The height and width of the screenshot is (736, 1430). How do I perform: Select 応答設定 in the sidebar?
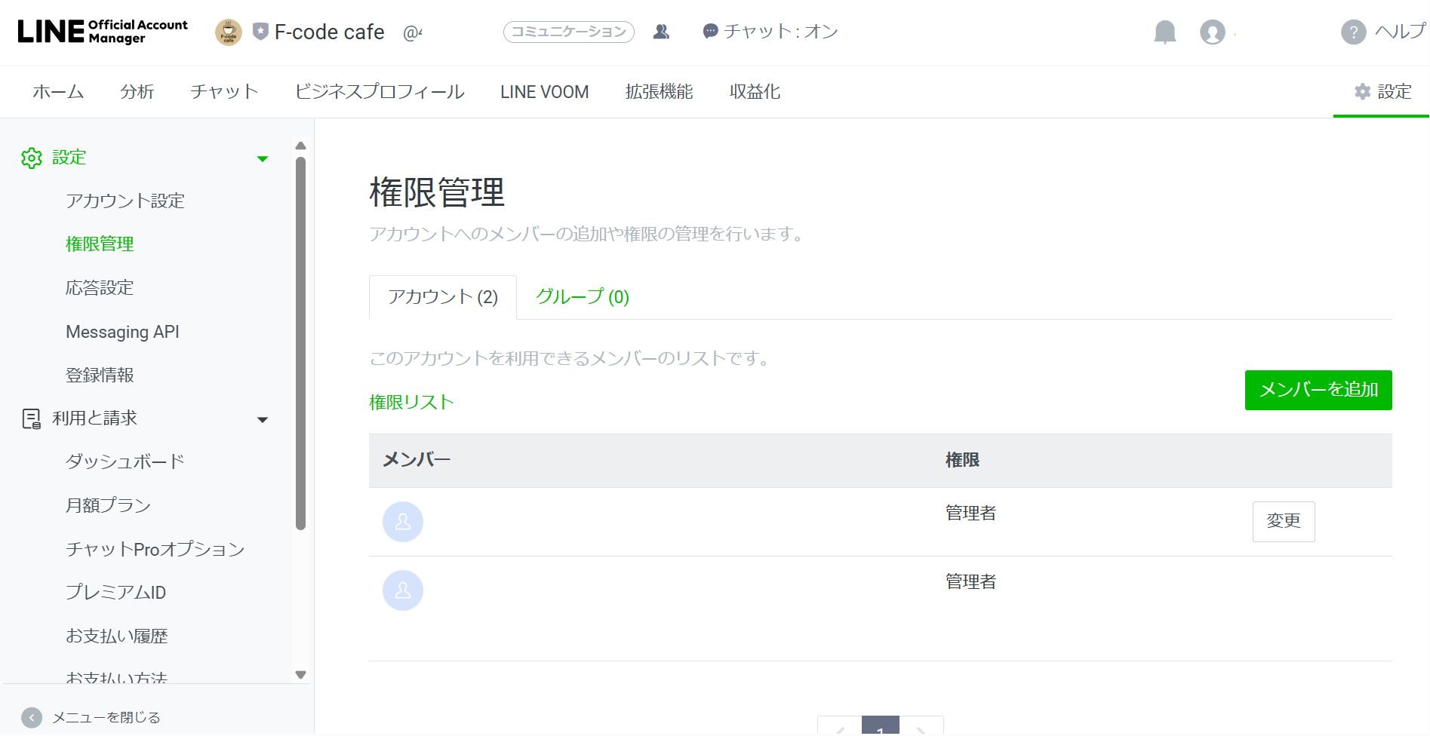click(100, 288)
